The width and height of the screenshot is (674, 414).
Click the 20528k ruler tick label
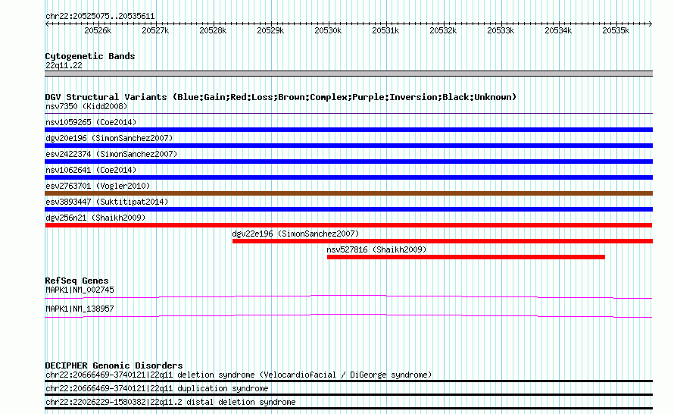click(213, 30)
